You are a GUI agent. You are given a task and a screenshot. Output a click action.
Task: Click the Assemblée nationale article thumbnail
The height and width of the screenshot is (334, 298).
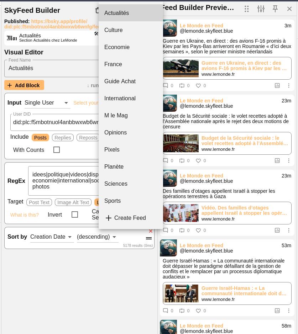click(181, 143)
